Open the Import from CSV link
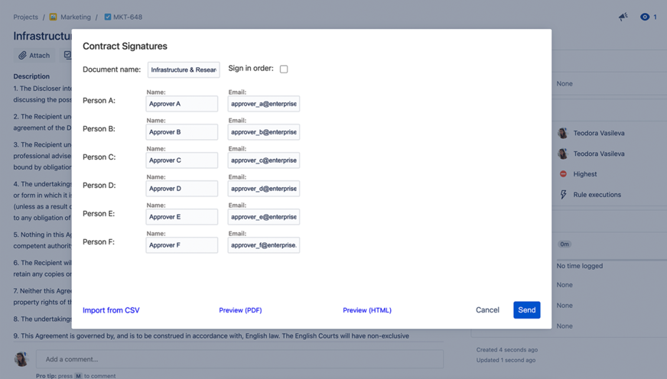The height and width of the screenshot is (379, 667). (x=111, y=310)
